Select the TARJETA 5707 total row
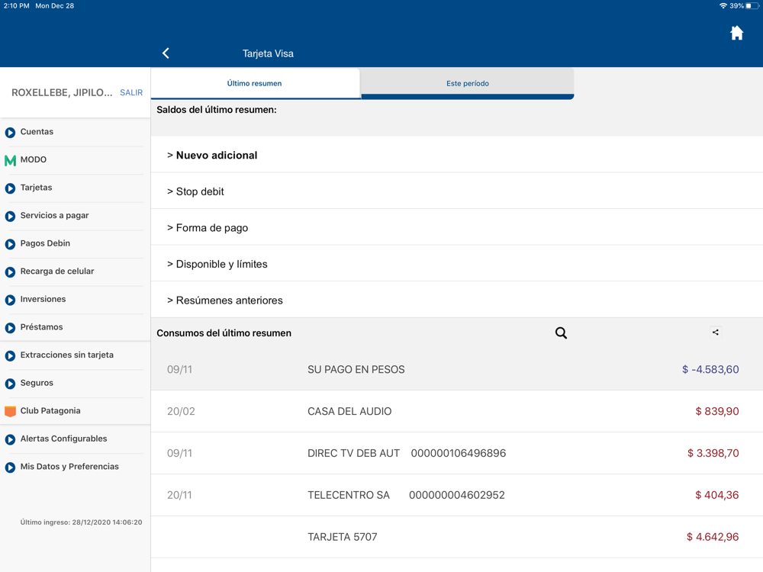The width and height of the screenshot is (763, 572). 456,536
